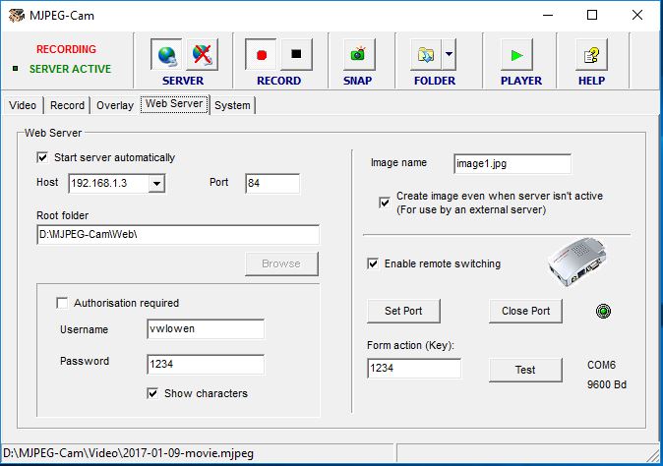Viewport: 663px width, 466px height.
Task: Toggle Start server automatically checkbox
Action: pyautogui.click(x=42, y=157)
